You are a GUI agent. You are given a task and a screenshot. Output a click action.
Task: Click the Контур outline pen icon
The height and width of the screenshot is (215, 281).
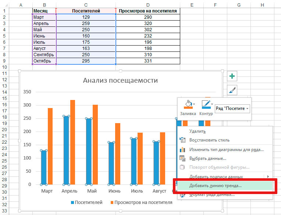pos(206,104)
